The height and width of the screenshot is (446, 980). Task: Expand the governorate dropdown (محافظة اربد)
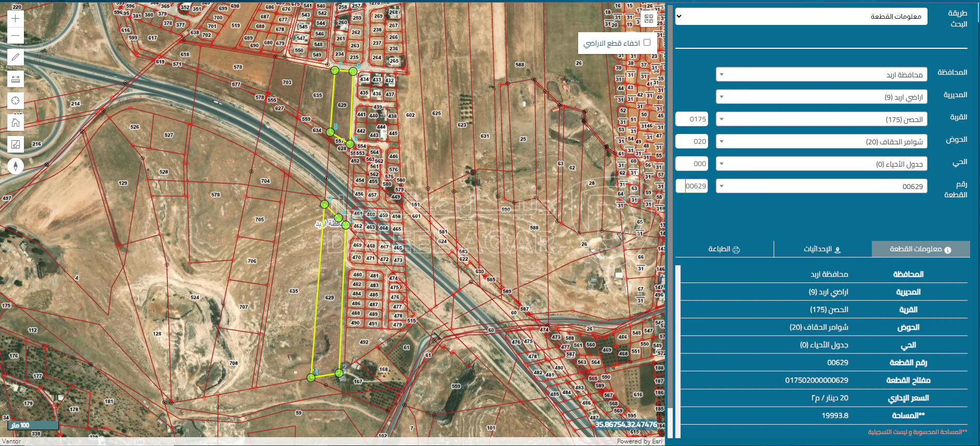(x=821, y=74)
